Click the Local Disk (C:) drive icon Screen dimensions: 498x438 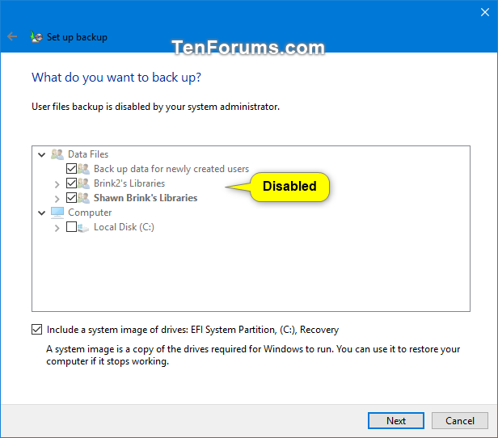(83, 227)
